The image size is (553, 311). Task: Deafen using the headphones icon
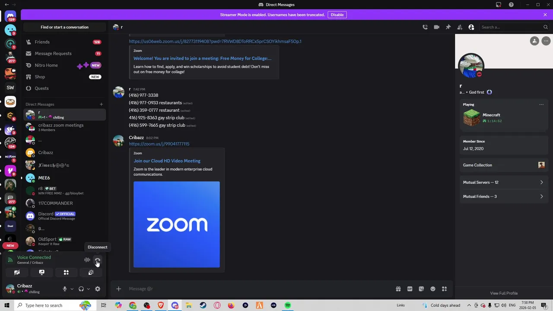[81, 289]
